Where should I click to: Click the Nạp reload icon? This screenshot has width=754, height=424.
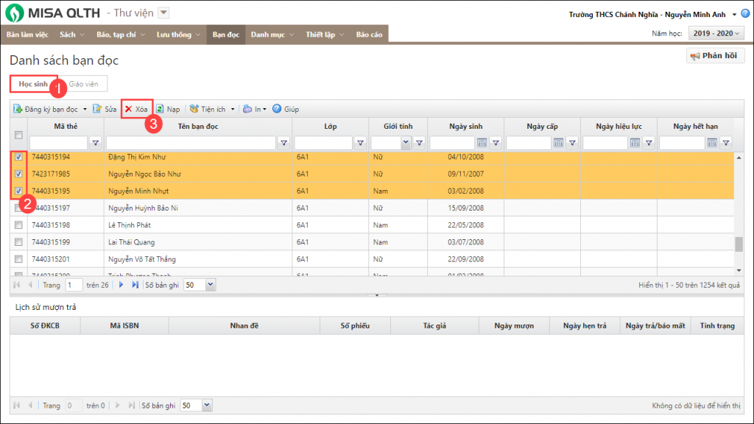point(160,109)
